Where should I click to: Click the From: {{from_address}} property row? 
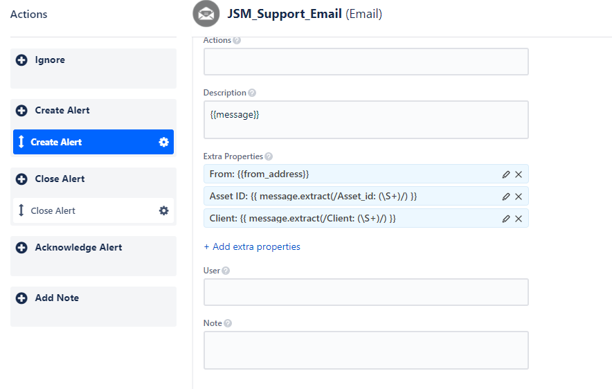click(366, 174)
